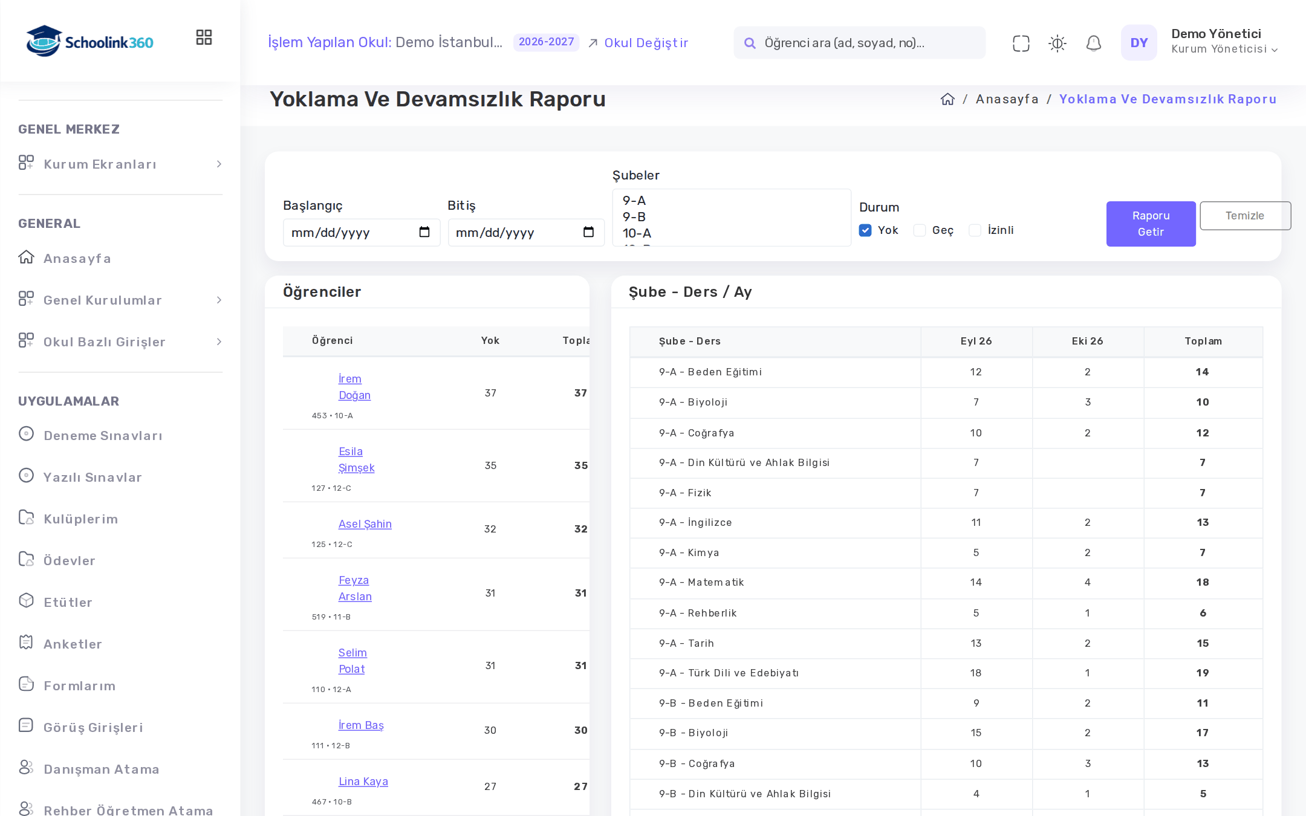Go to Anasayfa in sidebar
Viewport: 1306px width, 816px height.
77,259
